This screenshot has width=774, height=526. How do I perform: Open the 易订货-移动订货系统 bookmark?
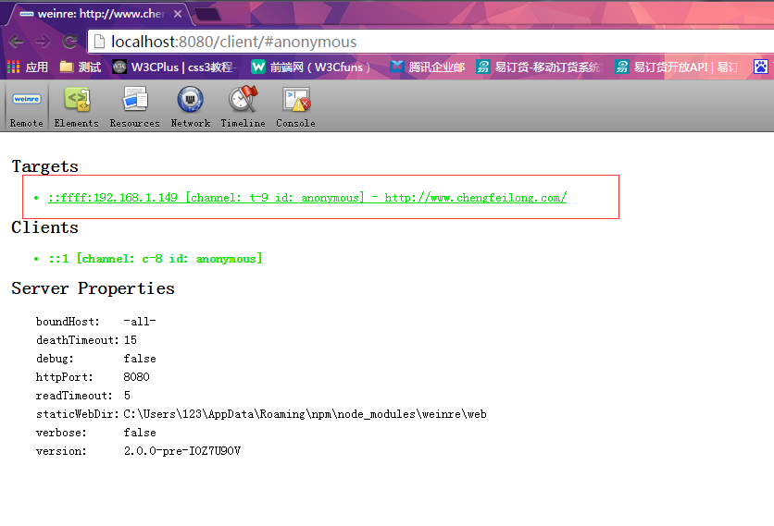click(538, 67)
